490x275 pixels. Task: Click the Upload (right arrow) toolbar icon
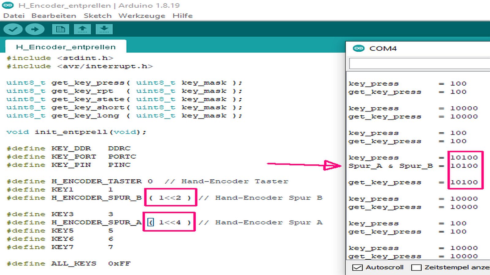pyautogui.click(x=35, y=29)
